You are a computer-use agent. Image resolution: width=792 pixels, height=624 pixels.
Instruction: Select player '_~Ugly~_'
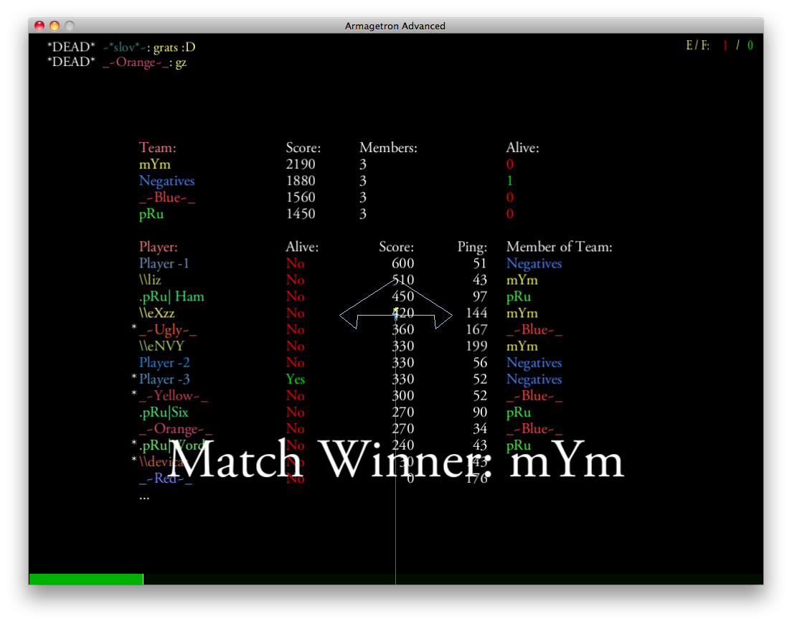pyautogui.click(x=168, y=330)
